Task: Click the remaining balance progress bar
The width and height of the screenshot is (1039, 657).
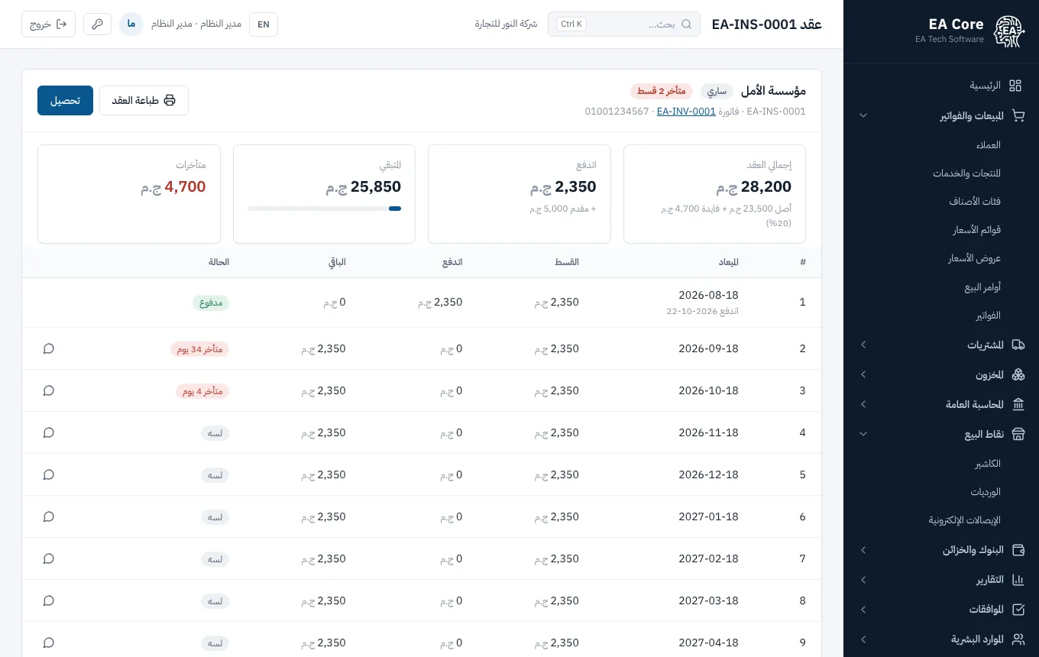Action: (324, 209)
